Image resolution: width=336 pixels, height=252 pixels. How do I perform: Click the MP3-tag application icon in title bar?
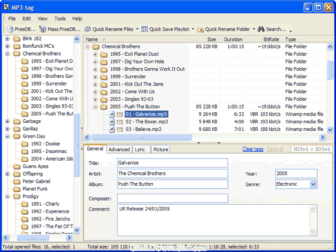pos(6,7)
